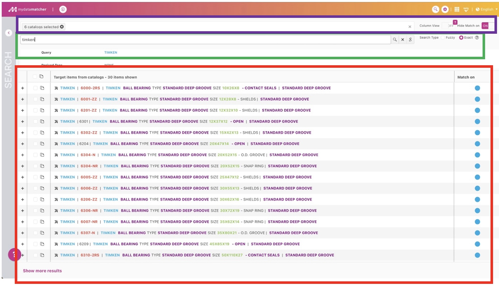The width and height of the screenshot is (499, 287).
Task: Click size 10X26X8 in the 6000-2RS row
Action: [231, 88]
